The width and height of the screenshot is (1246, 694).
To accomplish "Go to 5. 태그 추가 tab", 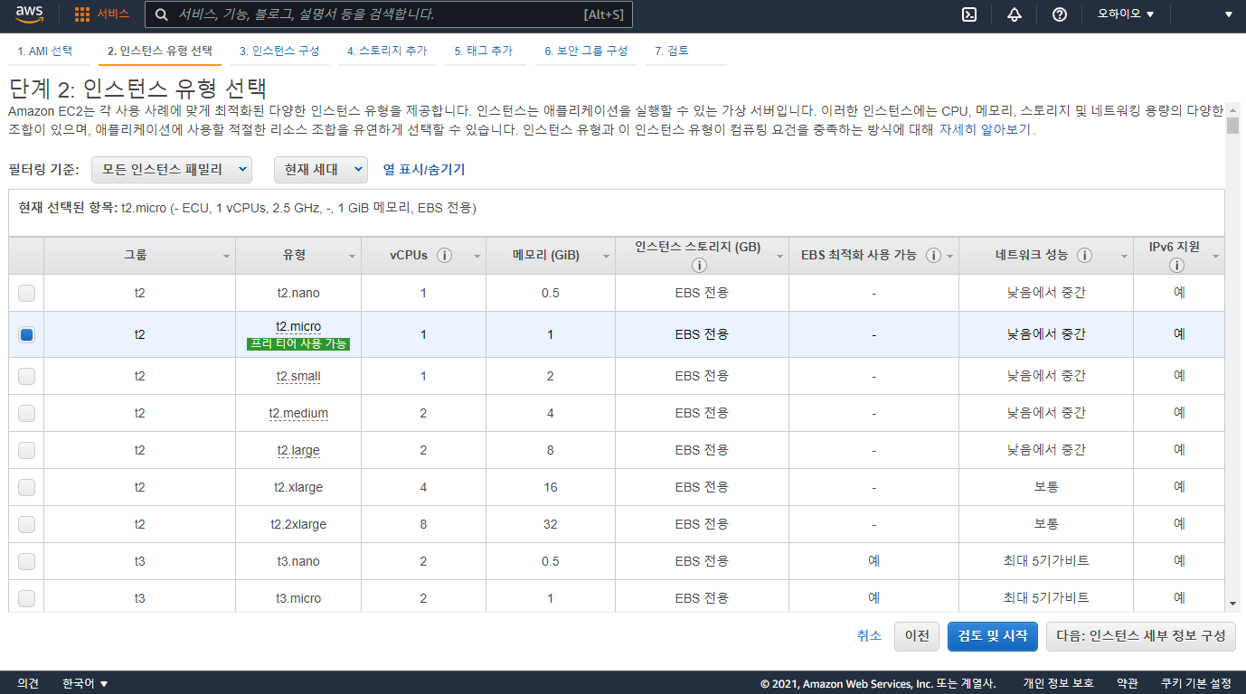I will [483, 52].
